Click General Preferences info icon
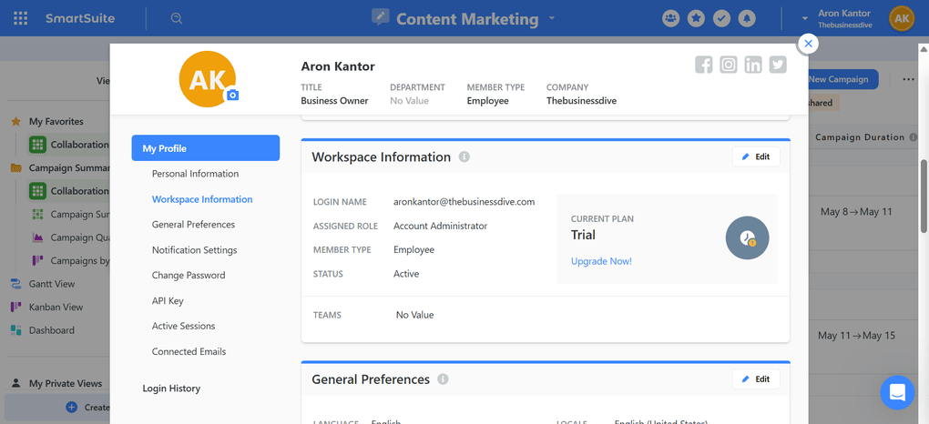This screenshot has width=929, height=424. click(444, 379)
